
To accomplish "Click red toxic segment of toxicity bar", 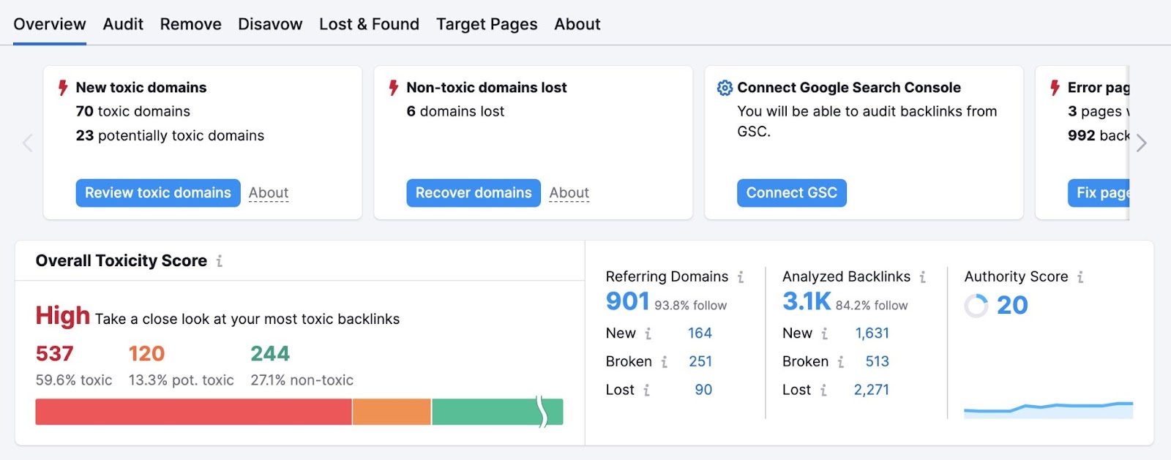I will tap(193, 412).
